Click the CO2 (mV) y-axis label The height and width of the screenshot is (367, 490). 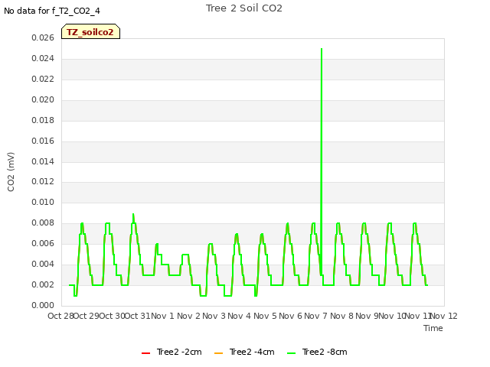click(11, 172)
